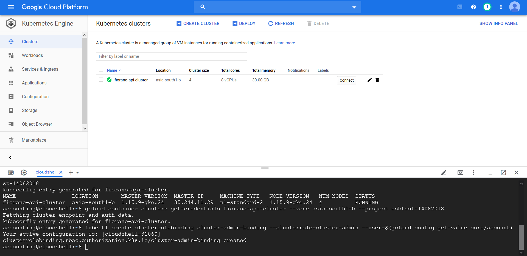Click the terminal command prompt area
Screen dimensions: 527x256
[x=87, y=247]
